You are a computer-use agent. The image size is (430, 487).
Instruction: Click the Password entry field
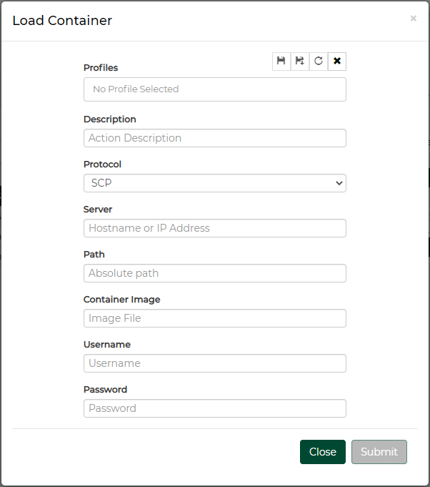(x=214, y=408)
